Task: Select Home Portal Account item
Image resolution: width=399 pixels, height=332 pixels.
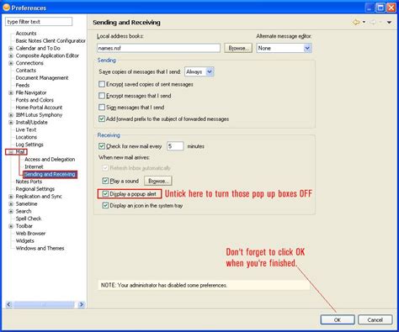Action: point(39,108)
